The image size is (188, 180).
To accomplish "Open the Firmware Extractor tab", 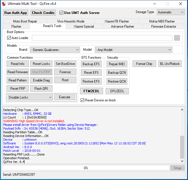I will (164, 26).
